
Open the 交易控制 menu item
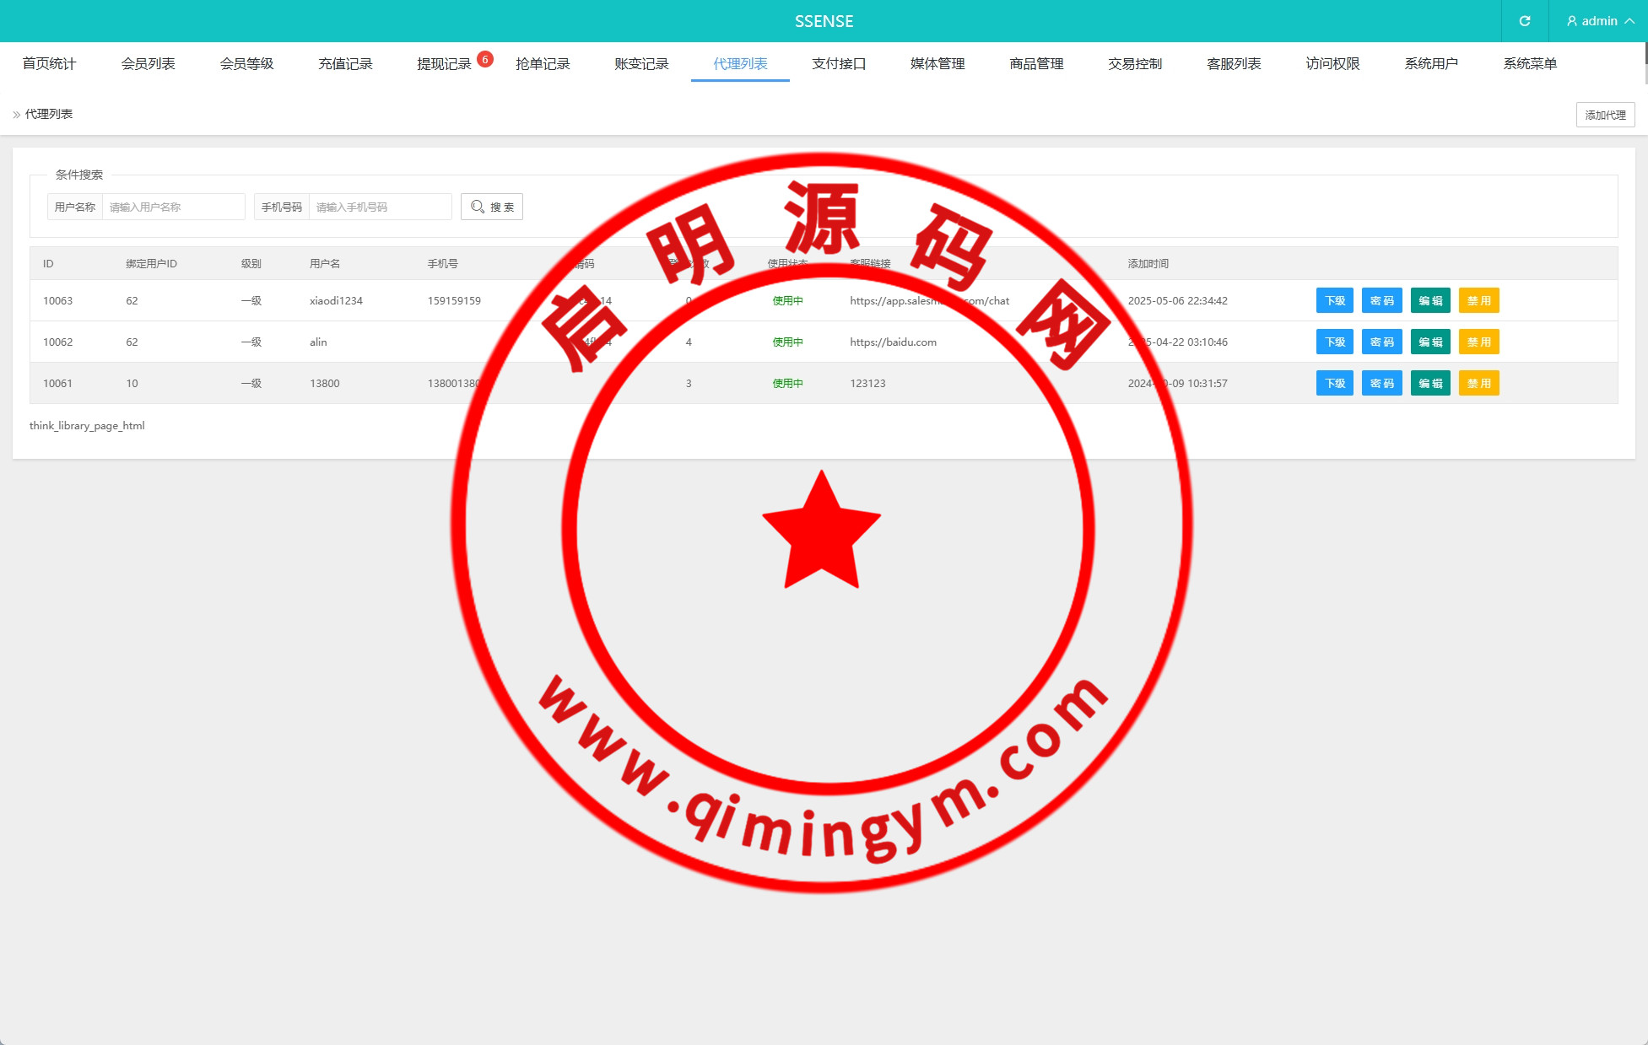pos(1134,64)
